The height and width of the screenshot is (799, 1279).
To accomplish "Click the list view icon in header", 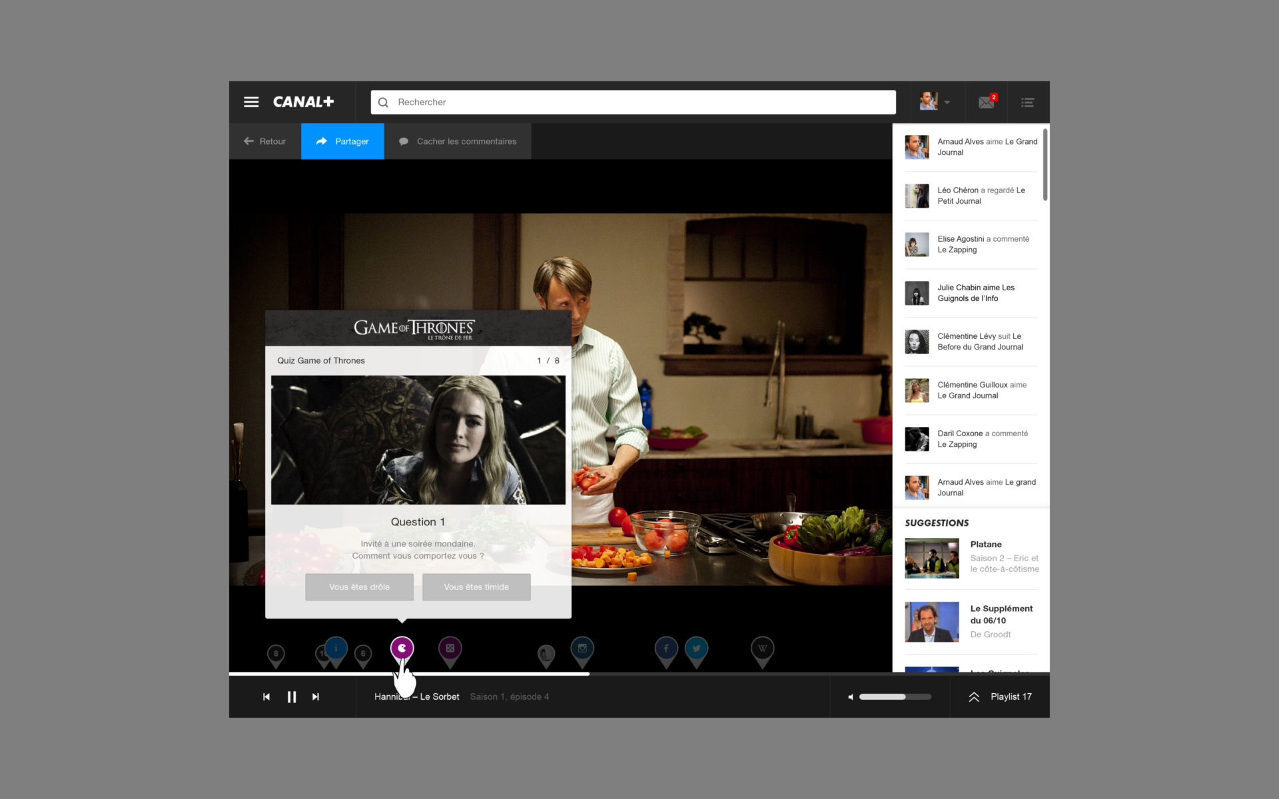I will click(x=1028, y=103).
